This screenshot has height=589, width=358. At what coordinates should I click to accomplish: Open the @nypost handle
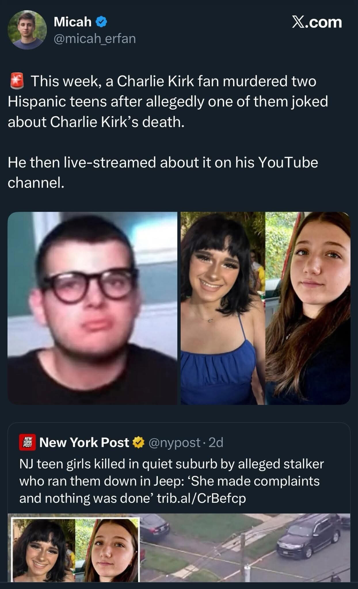[174, 443]
